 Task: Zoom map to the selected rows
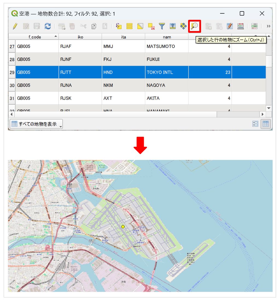tap(194, 26)
